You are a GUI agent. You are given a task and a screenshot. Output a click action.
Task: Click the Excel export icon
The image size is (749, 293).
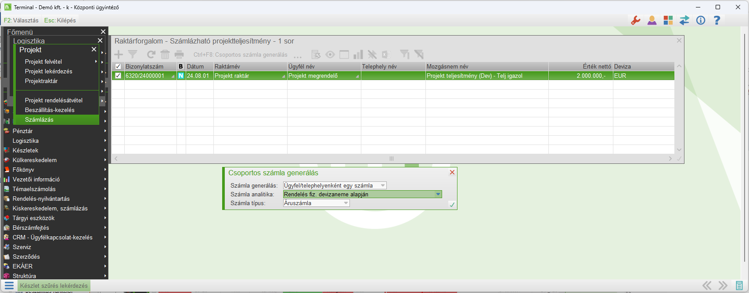(386, 54)
